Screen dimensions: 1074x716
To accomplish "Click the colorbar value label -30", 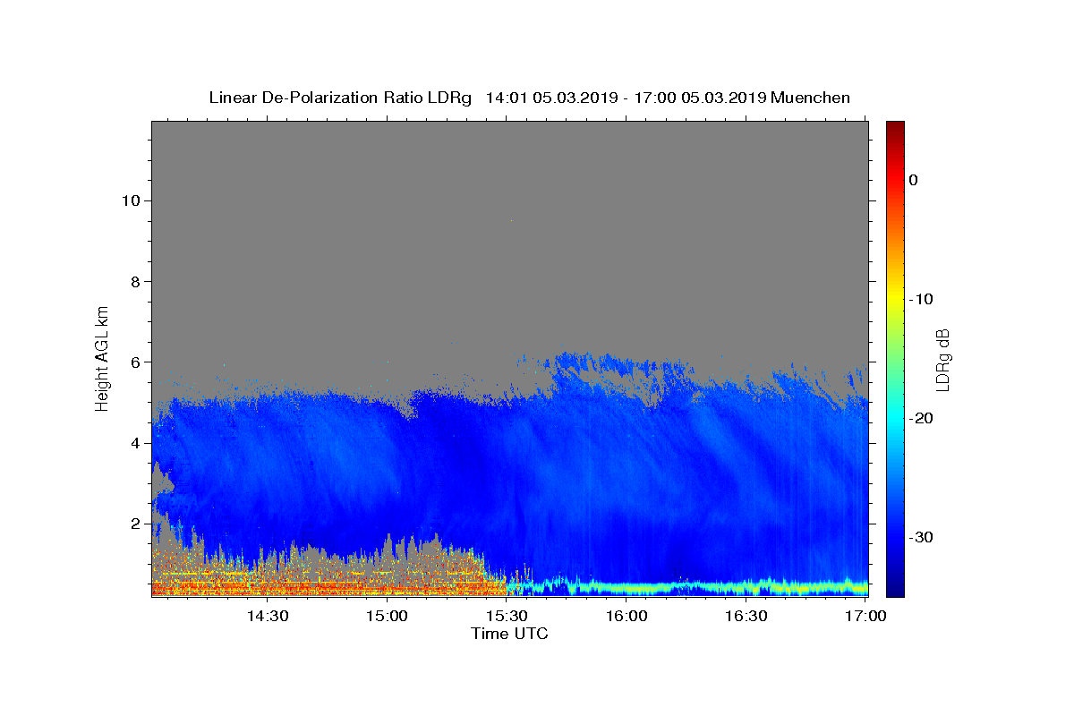I will (x=921, y=537).
